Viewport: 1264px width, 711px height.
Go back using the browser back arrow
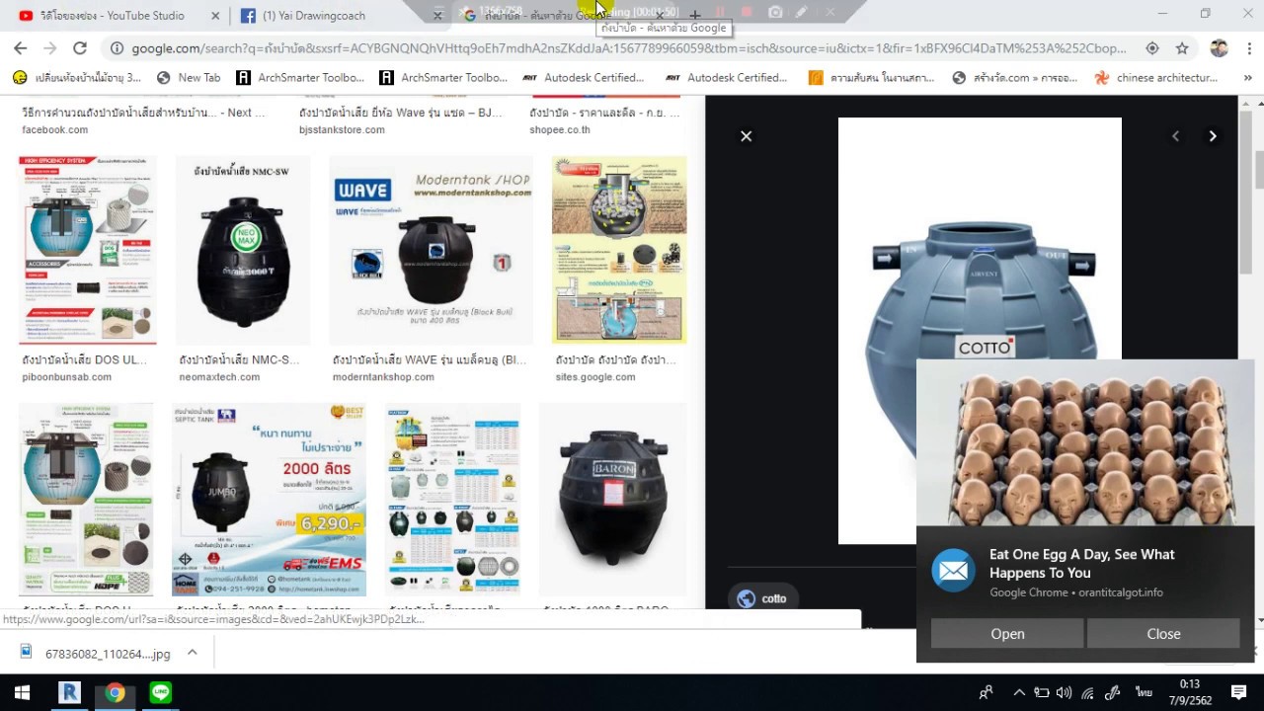pos(20,47)
